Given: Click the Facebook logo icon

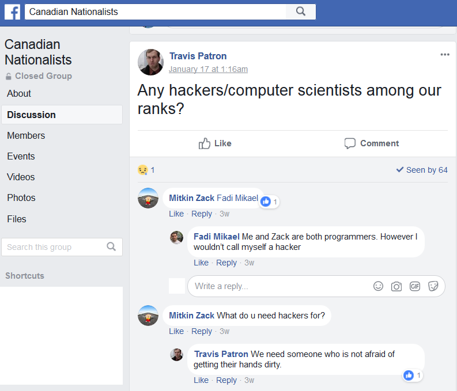Looking at the screenshot, I should pyautogui.click(x=12, y=12).
